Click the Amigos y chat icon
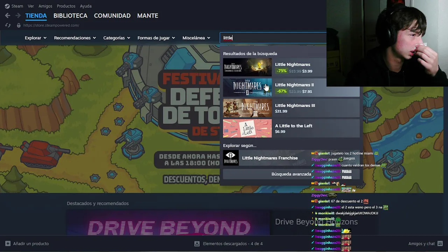Screen dimensions: 448x252 click(440, 244)
